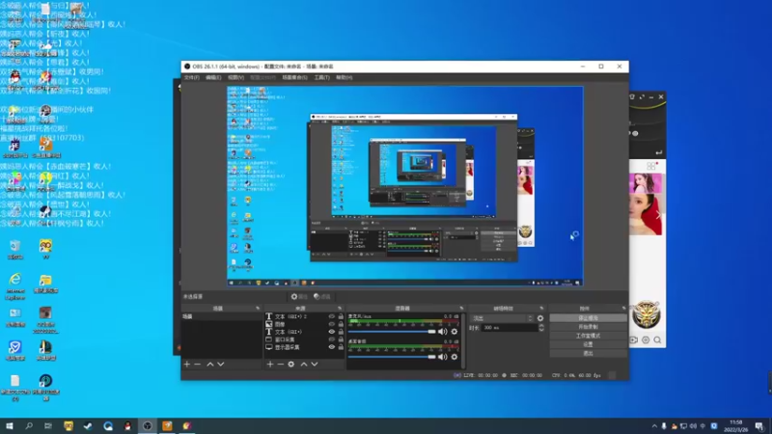Pop out the Audio Mixer dock
772x434 pixels.
click(x=461, y=309)
